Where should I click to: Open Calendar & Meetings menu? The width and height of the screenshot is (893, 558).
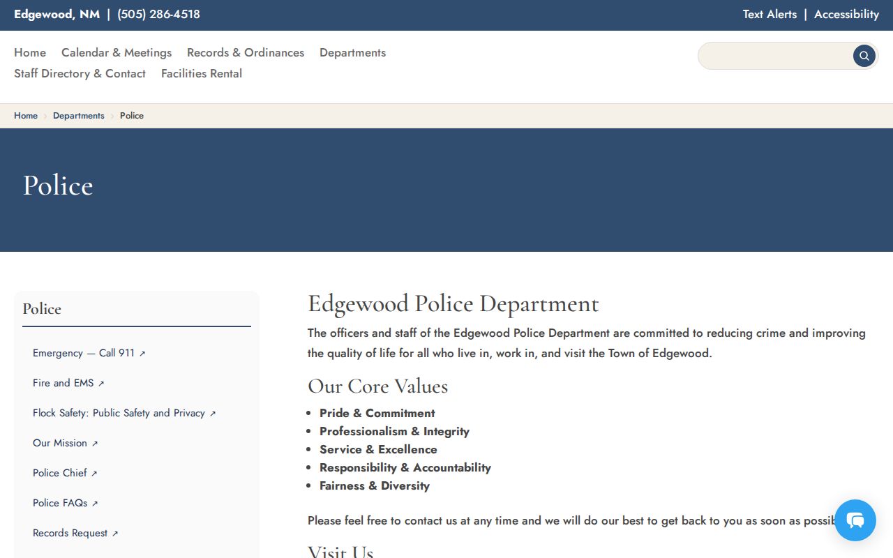(117, 52)
